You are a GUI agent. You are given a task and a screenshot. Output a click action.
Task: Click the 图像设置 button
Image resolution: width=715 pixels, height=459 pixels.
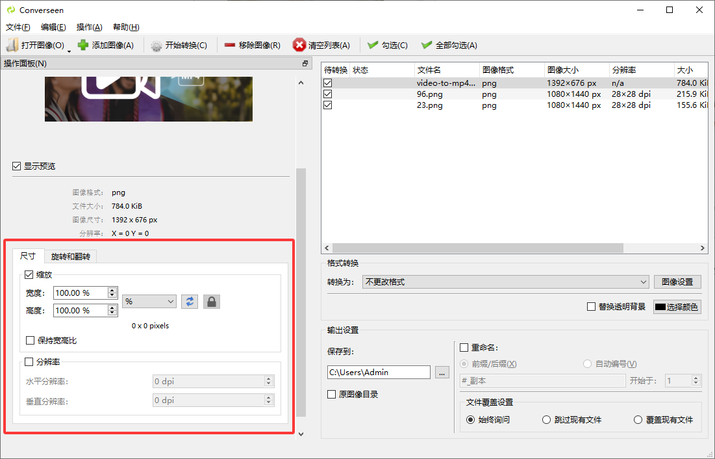[677, 282]
